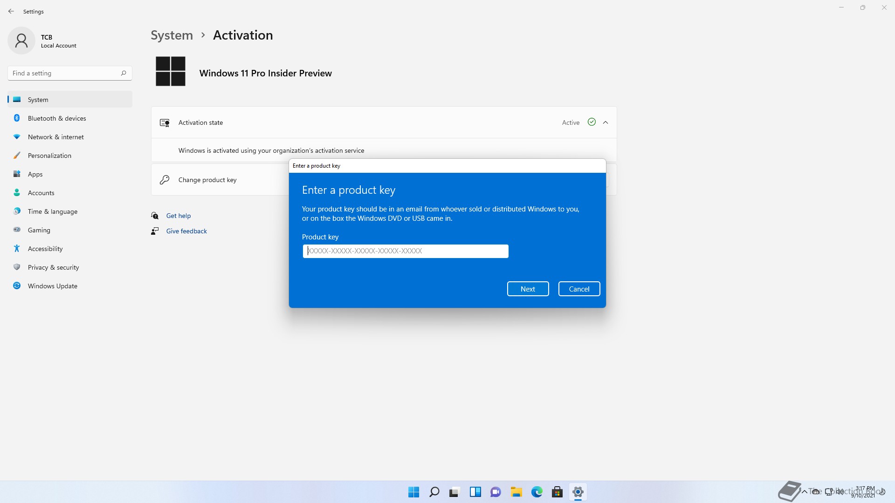Viewport: 895px width, 503px height.
Task: Open Task View on the taskbar
Action: click(x=454, y=492)
